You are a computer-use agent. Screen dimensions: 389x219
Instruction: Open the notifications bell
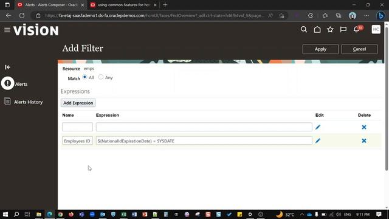[357, 30]
